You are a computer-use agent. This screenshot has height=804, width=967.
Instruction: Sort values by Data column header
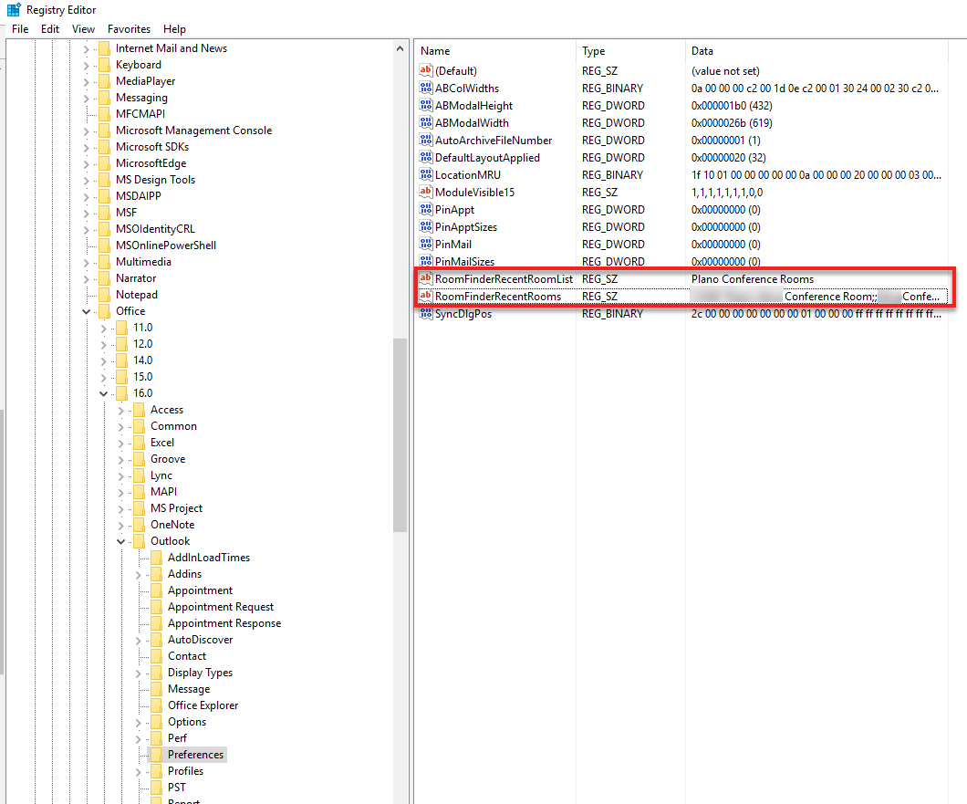816,51
